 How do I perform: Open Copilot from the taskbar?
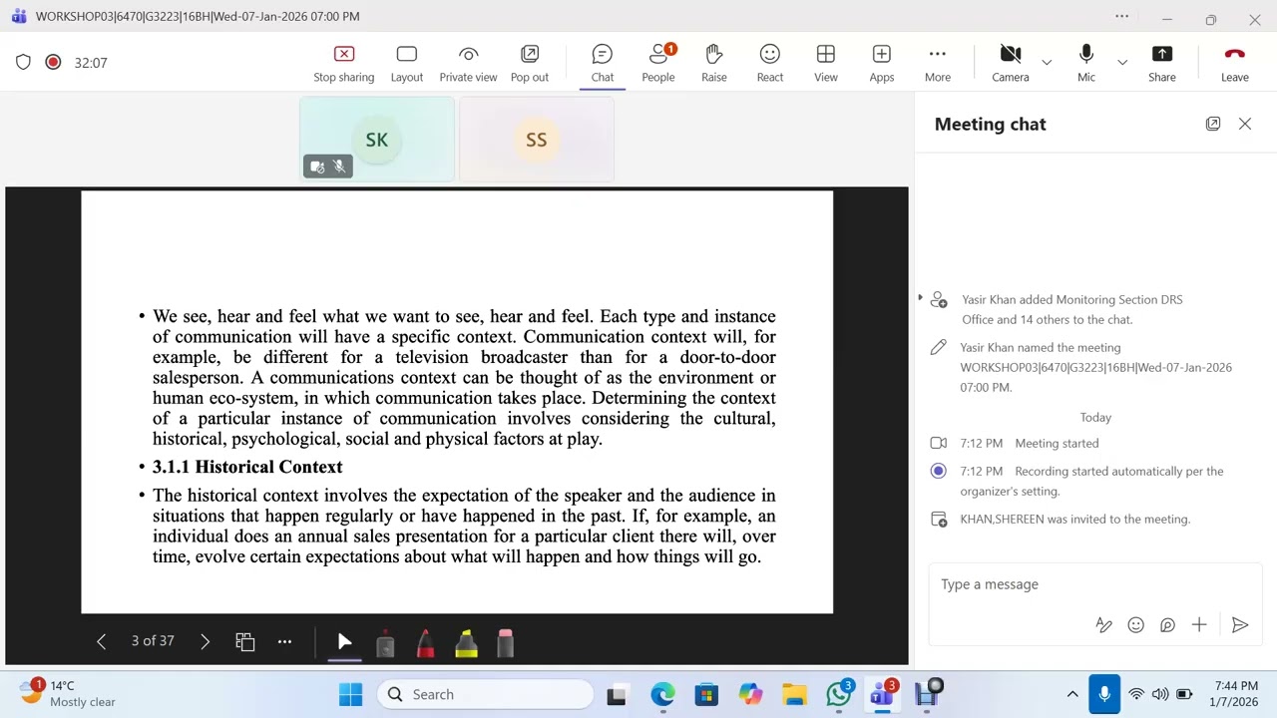point(750,695)
